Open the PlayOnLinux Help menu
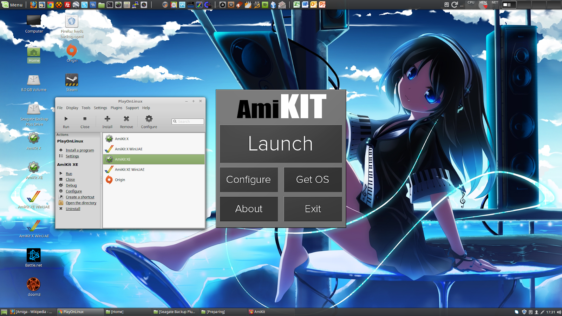Image resolution: width=562 pixels, height=316 pixels. pos(146,108)
